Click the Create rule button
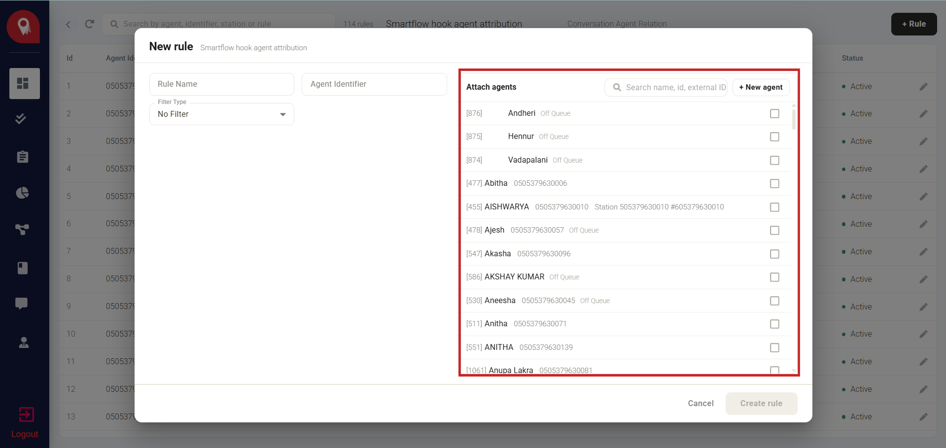Screen dimensions: 946x448 coord(761,403)
